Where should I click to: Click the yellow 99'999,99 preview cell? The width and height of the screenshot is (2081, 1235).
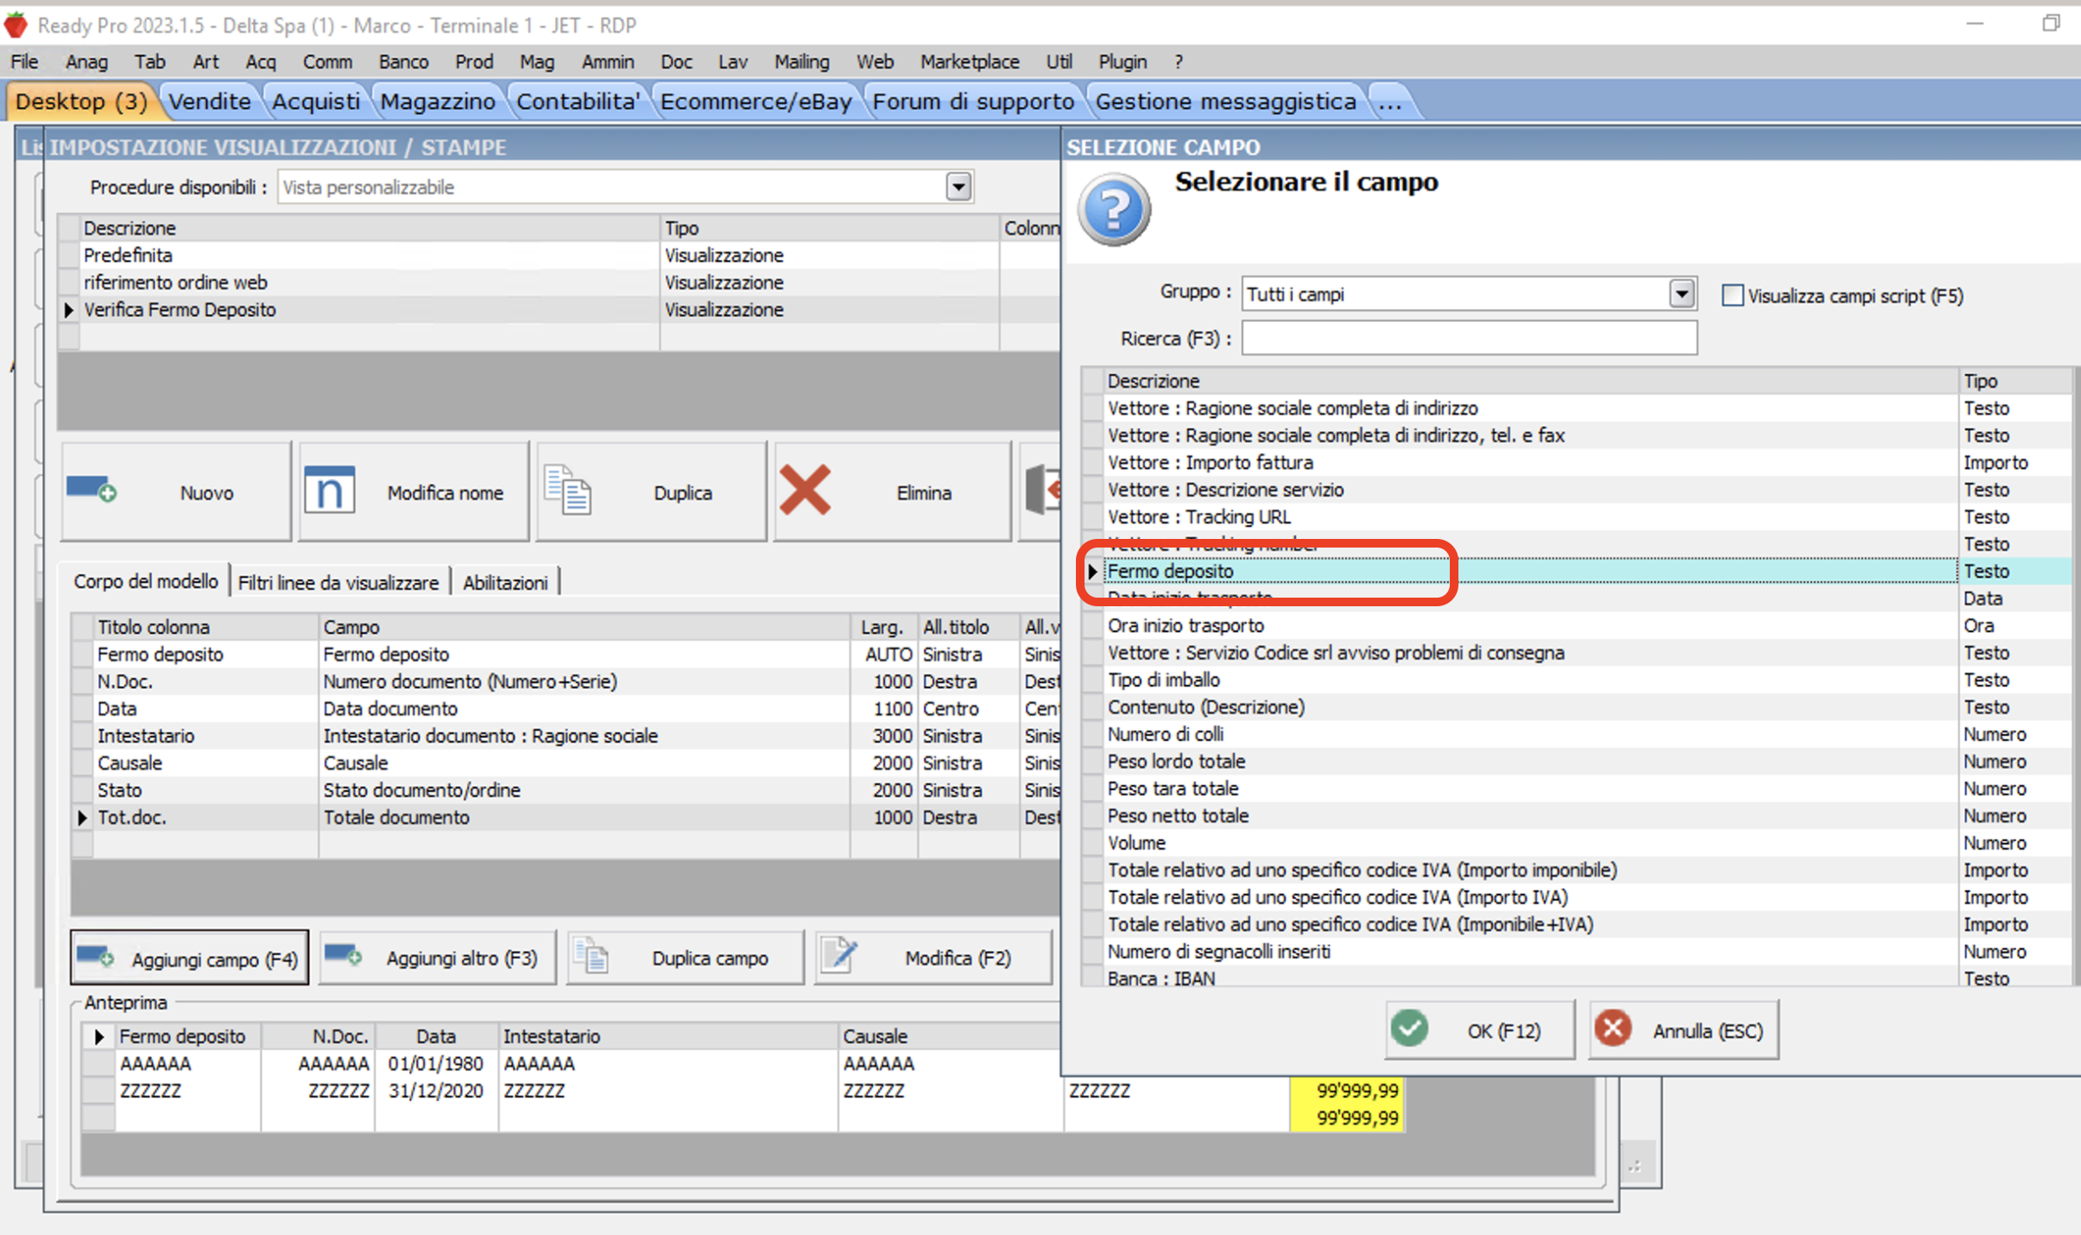click(x=1345, y=1091)
